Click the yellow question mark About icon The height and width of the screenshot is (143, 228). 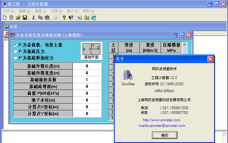point(64,17)
